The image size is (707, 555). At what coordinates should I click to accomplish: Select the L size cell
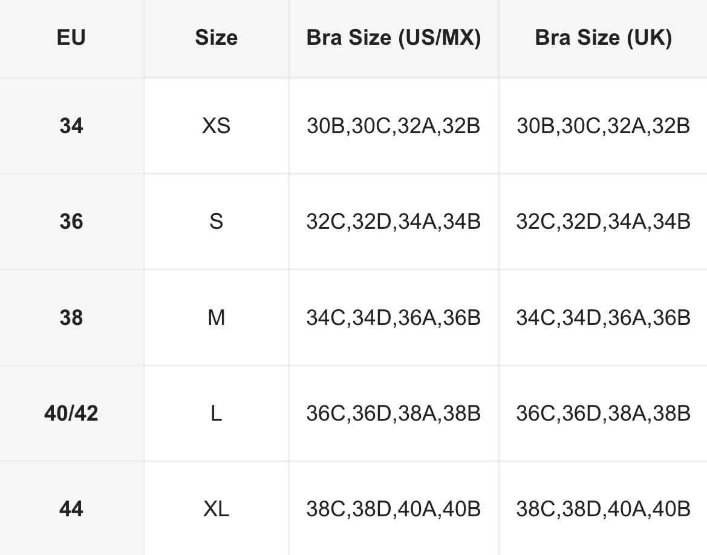pyautogui.click(x=216, y=413)
